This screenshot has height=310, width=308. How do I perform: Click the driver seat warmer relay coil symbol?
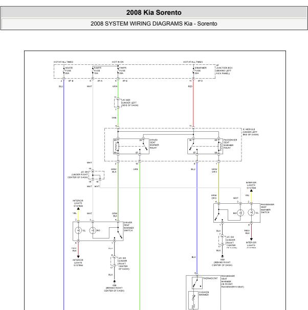click(x=117, y=147)
